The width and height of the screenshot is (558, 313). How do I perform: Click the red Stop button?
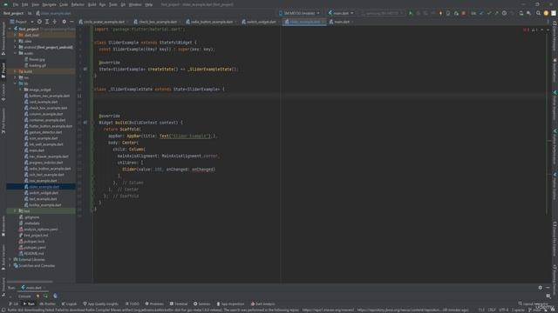click(463, 13)
